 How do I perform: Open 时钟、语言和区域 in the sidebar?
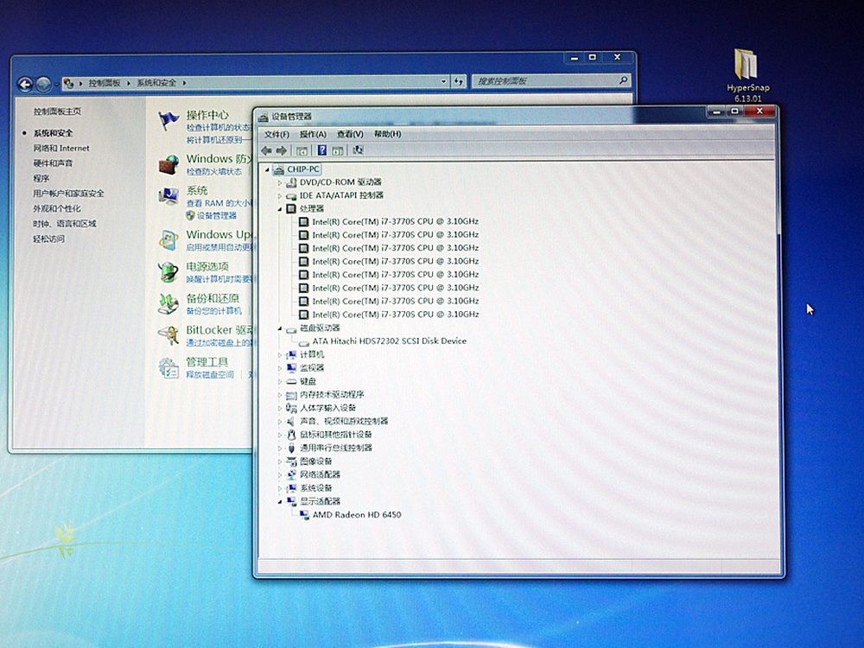pyautogui.click(x=65, y=224)
